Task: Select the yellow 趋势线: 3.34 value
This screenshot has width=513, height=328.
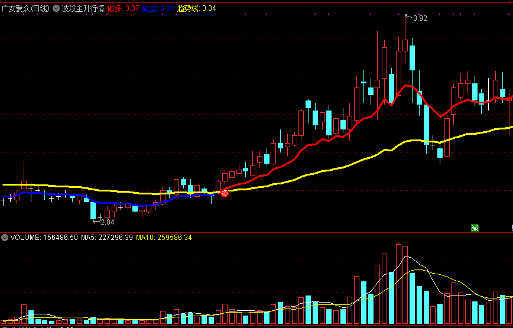Action: click(x=197, y=8)
